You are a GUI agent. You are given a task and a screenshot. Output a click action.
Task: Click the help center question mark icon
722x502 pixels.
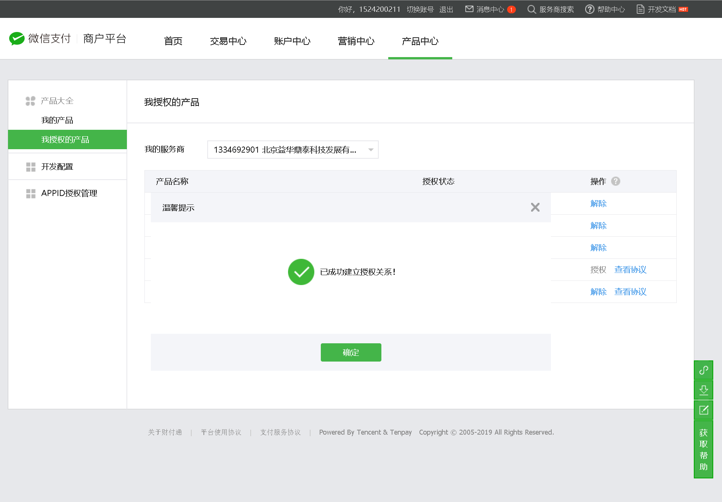pyautogui.click(x=589, y=9)
